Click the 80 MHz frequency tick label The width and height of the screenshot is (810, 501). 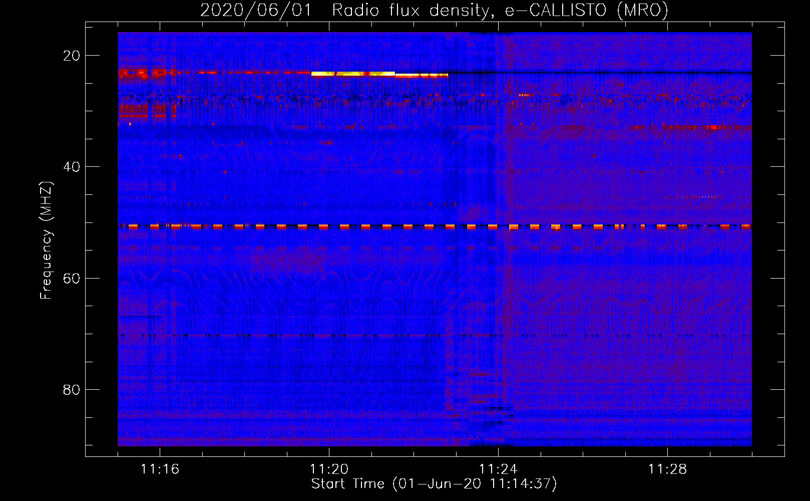72,389
